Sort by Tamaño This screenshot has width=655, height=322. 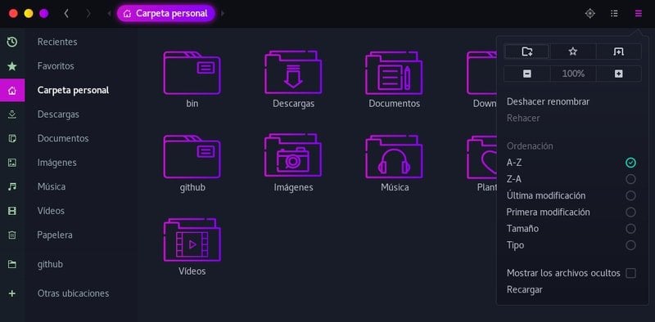click(x=571, y=229)
